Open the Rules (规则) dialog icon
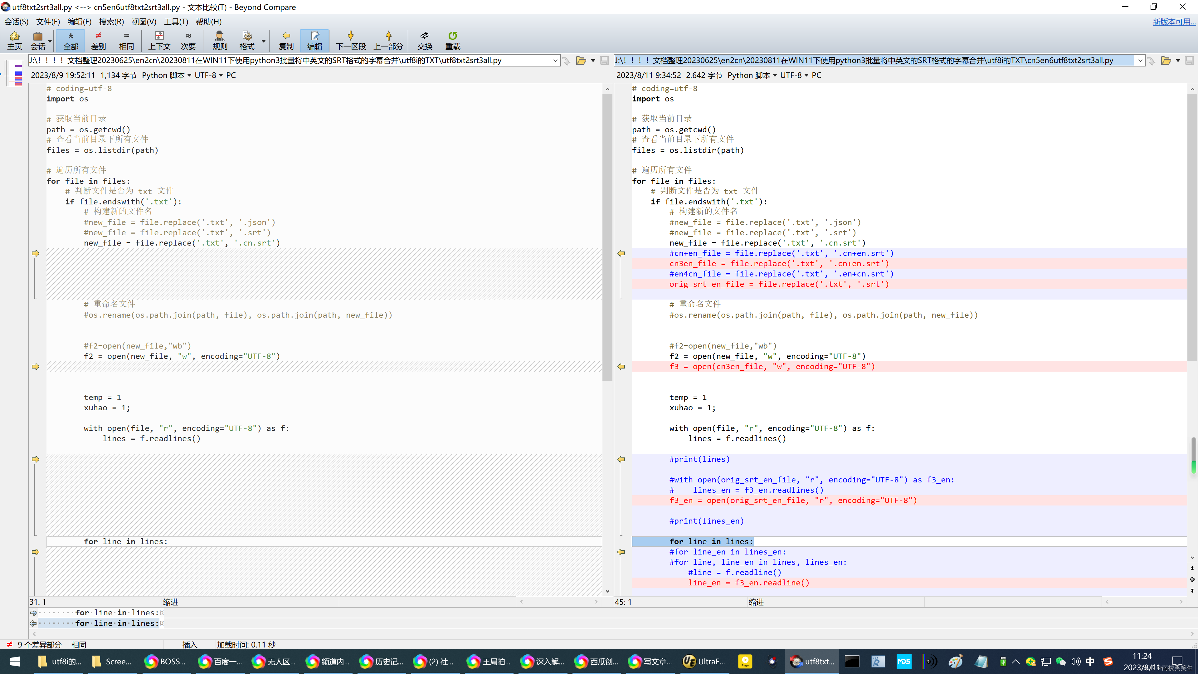 click(x=220, y=40)
